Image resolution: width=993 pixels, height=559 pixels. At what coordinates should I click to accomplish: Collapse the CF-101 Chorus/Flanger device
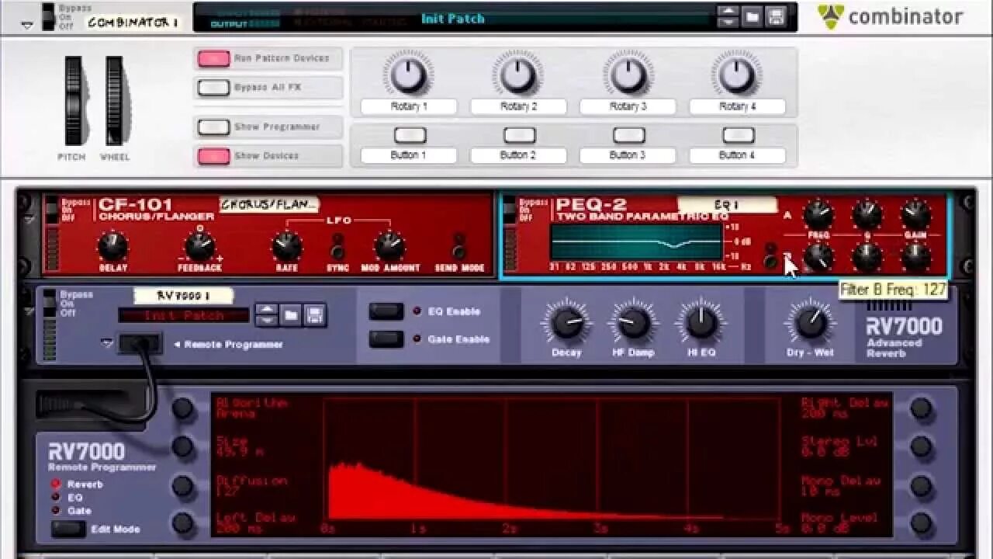click(29, 220)
